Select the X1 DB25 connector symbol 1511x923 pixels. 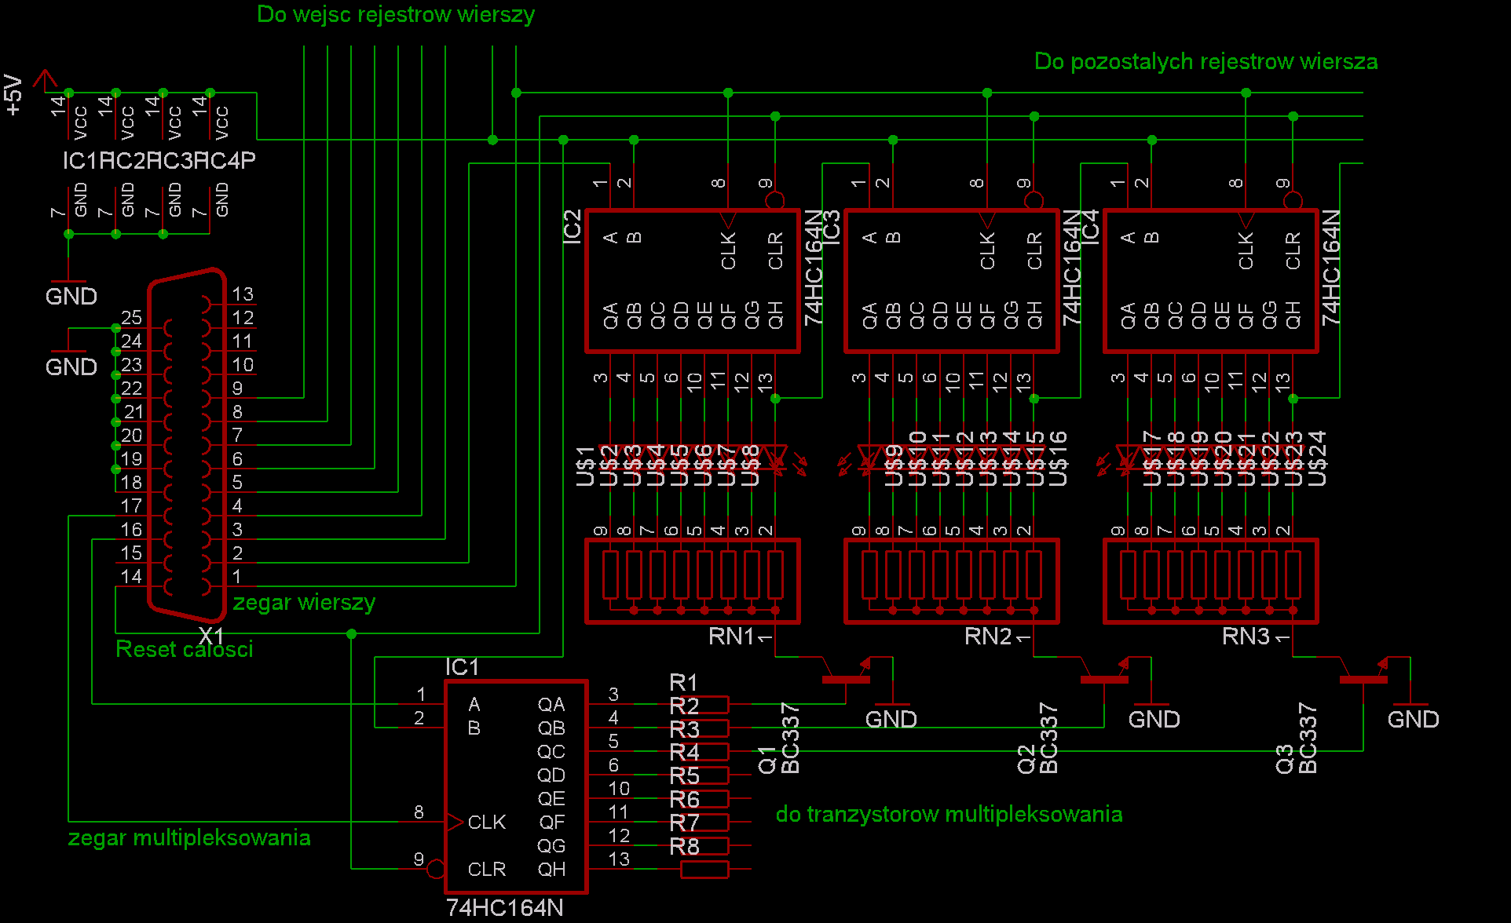pos(187,443)
